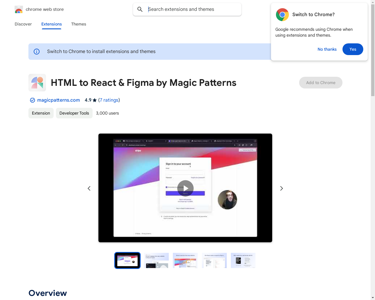Click the search magnifier icon
The image size is (375, 300).
[x=140, y=9]
